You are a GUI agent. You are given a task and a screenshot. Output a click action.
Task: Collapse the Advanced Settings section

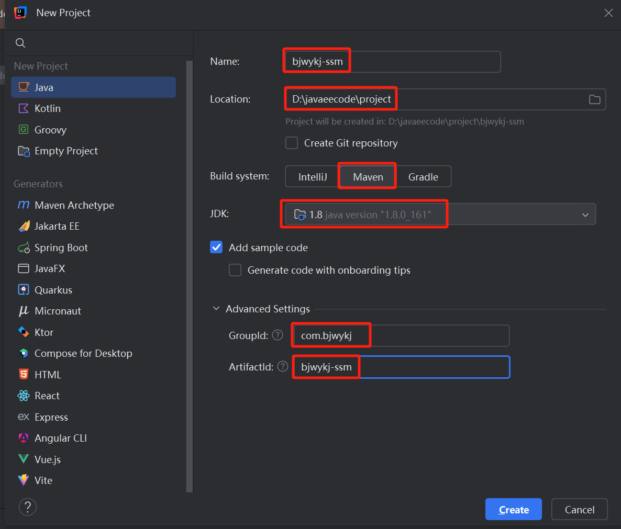coord(216,309)
